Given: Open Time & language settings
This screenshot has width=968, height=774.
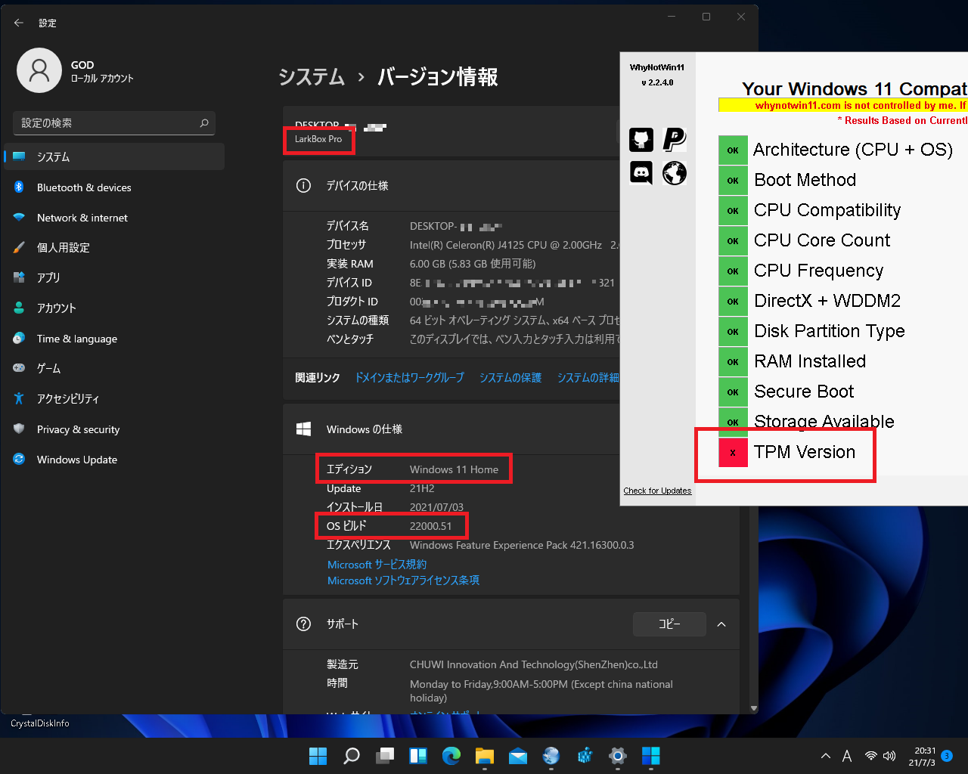Looking at the screenshot, I should click(114, 339).
